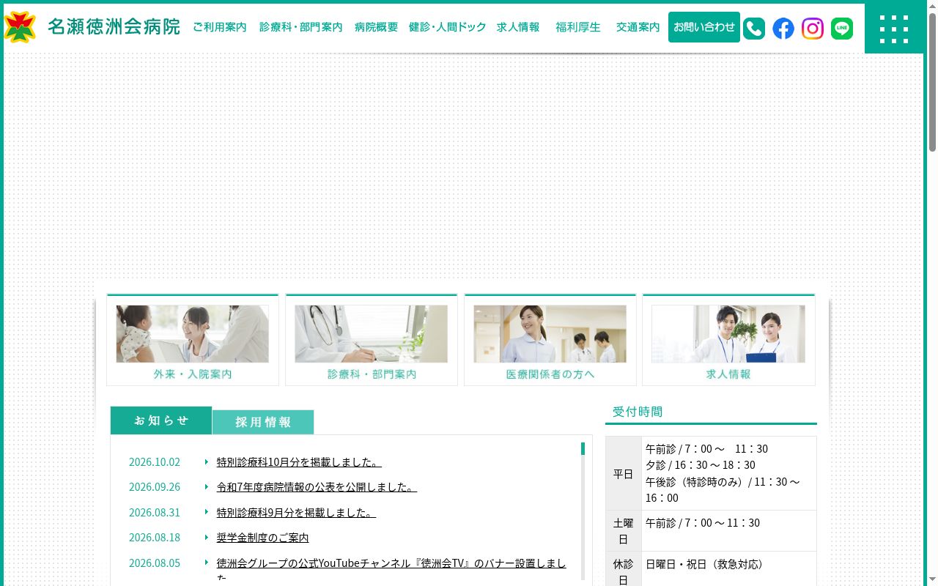Open 特別診療科10月分を掲載しました link
Screen dimensions: 938x586
pos(299,462)
